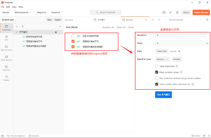
Task: Open the two-pane layout icon in status bar
Action: 204,136
